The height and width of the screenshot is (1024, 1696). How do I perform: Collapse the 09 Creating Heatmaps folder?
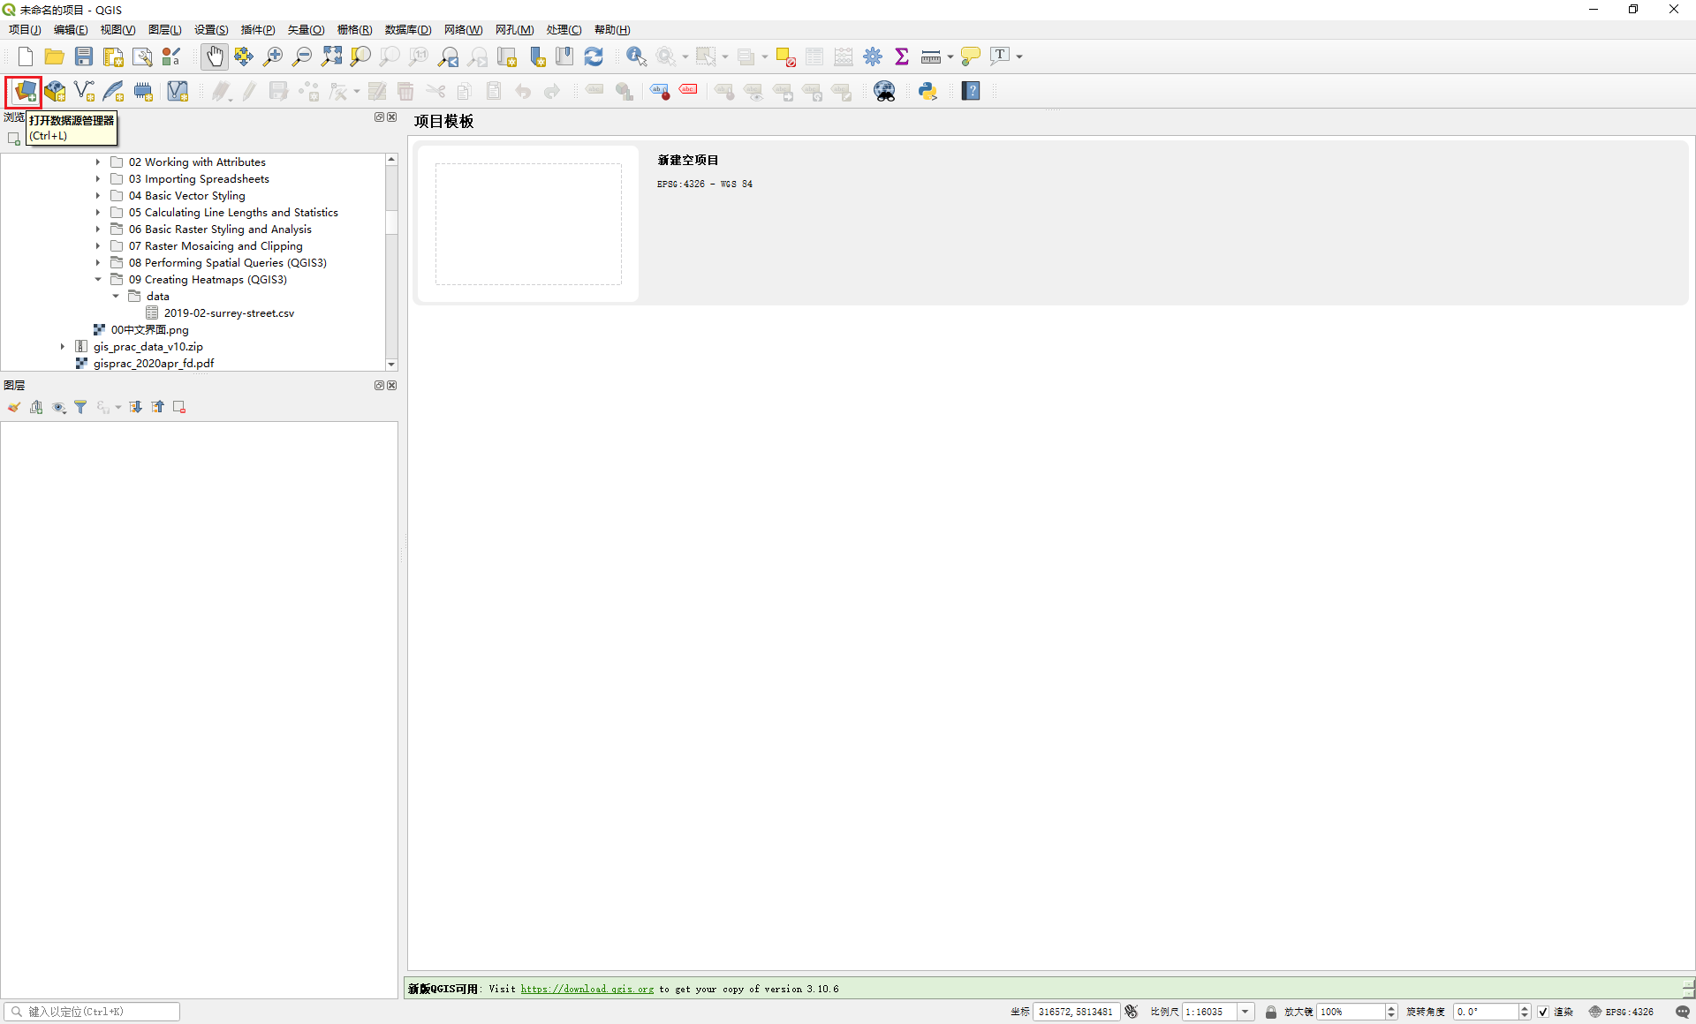click(x=98, y=280)
